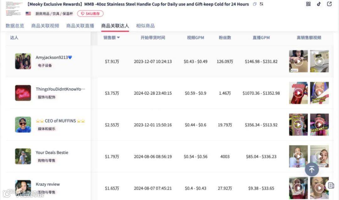
Task: Click the $3.75万 sales value
Action: coord(112,93)
